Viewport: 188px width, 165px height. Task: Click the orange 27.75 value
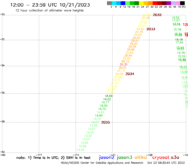pyautogui.click(x=139, y=32)
